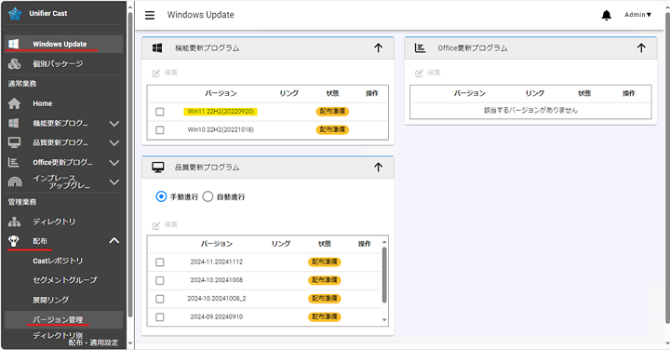Expand the sidebar 機能更新プログ chevron
670x350 pixels.
pyautogui.click(x=114, y=124)
